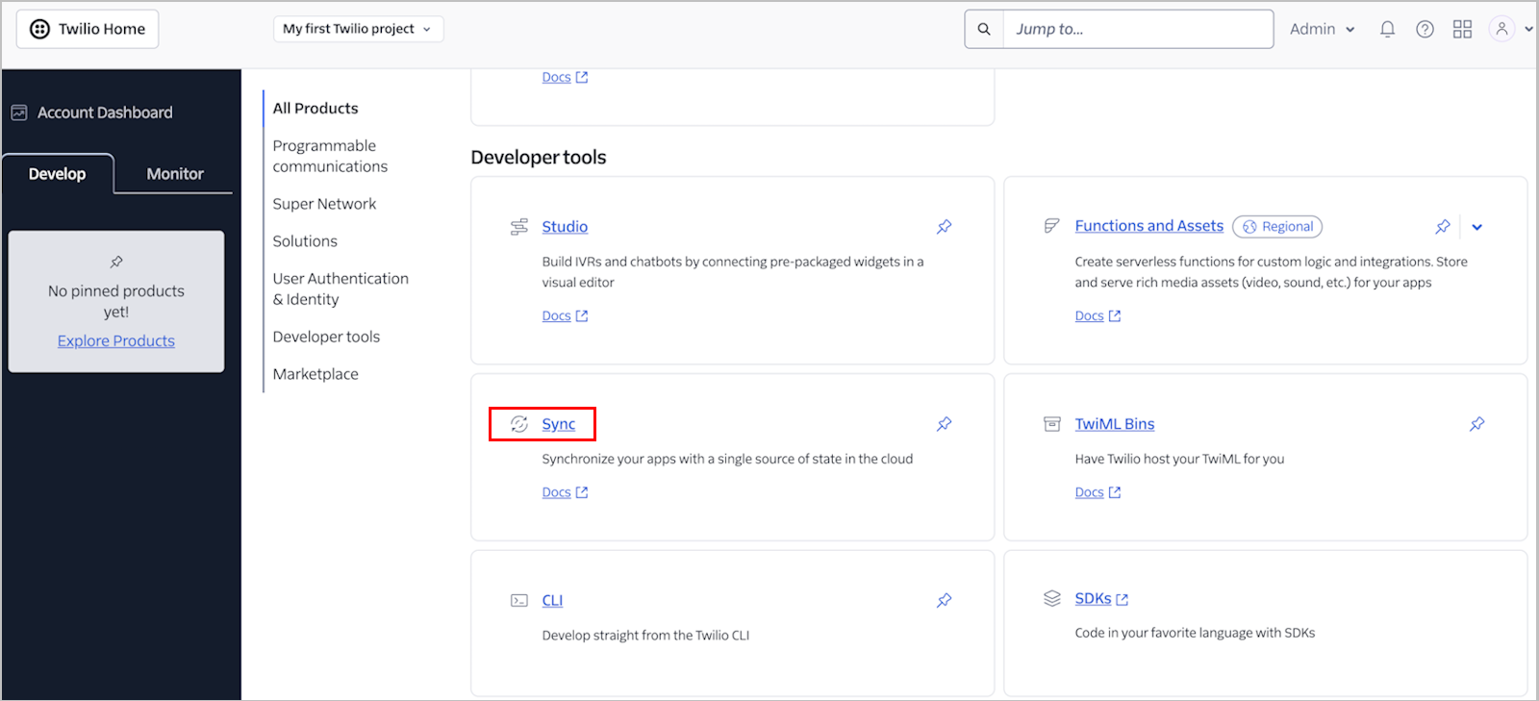Select Marketplace category
This screenshot has width=1539, height=701.
point(315,374)
